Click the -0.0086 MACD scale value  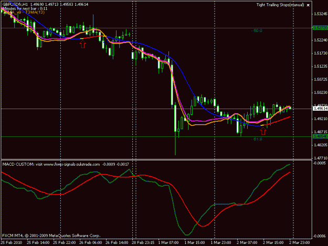point(320,236)
